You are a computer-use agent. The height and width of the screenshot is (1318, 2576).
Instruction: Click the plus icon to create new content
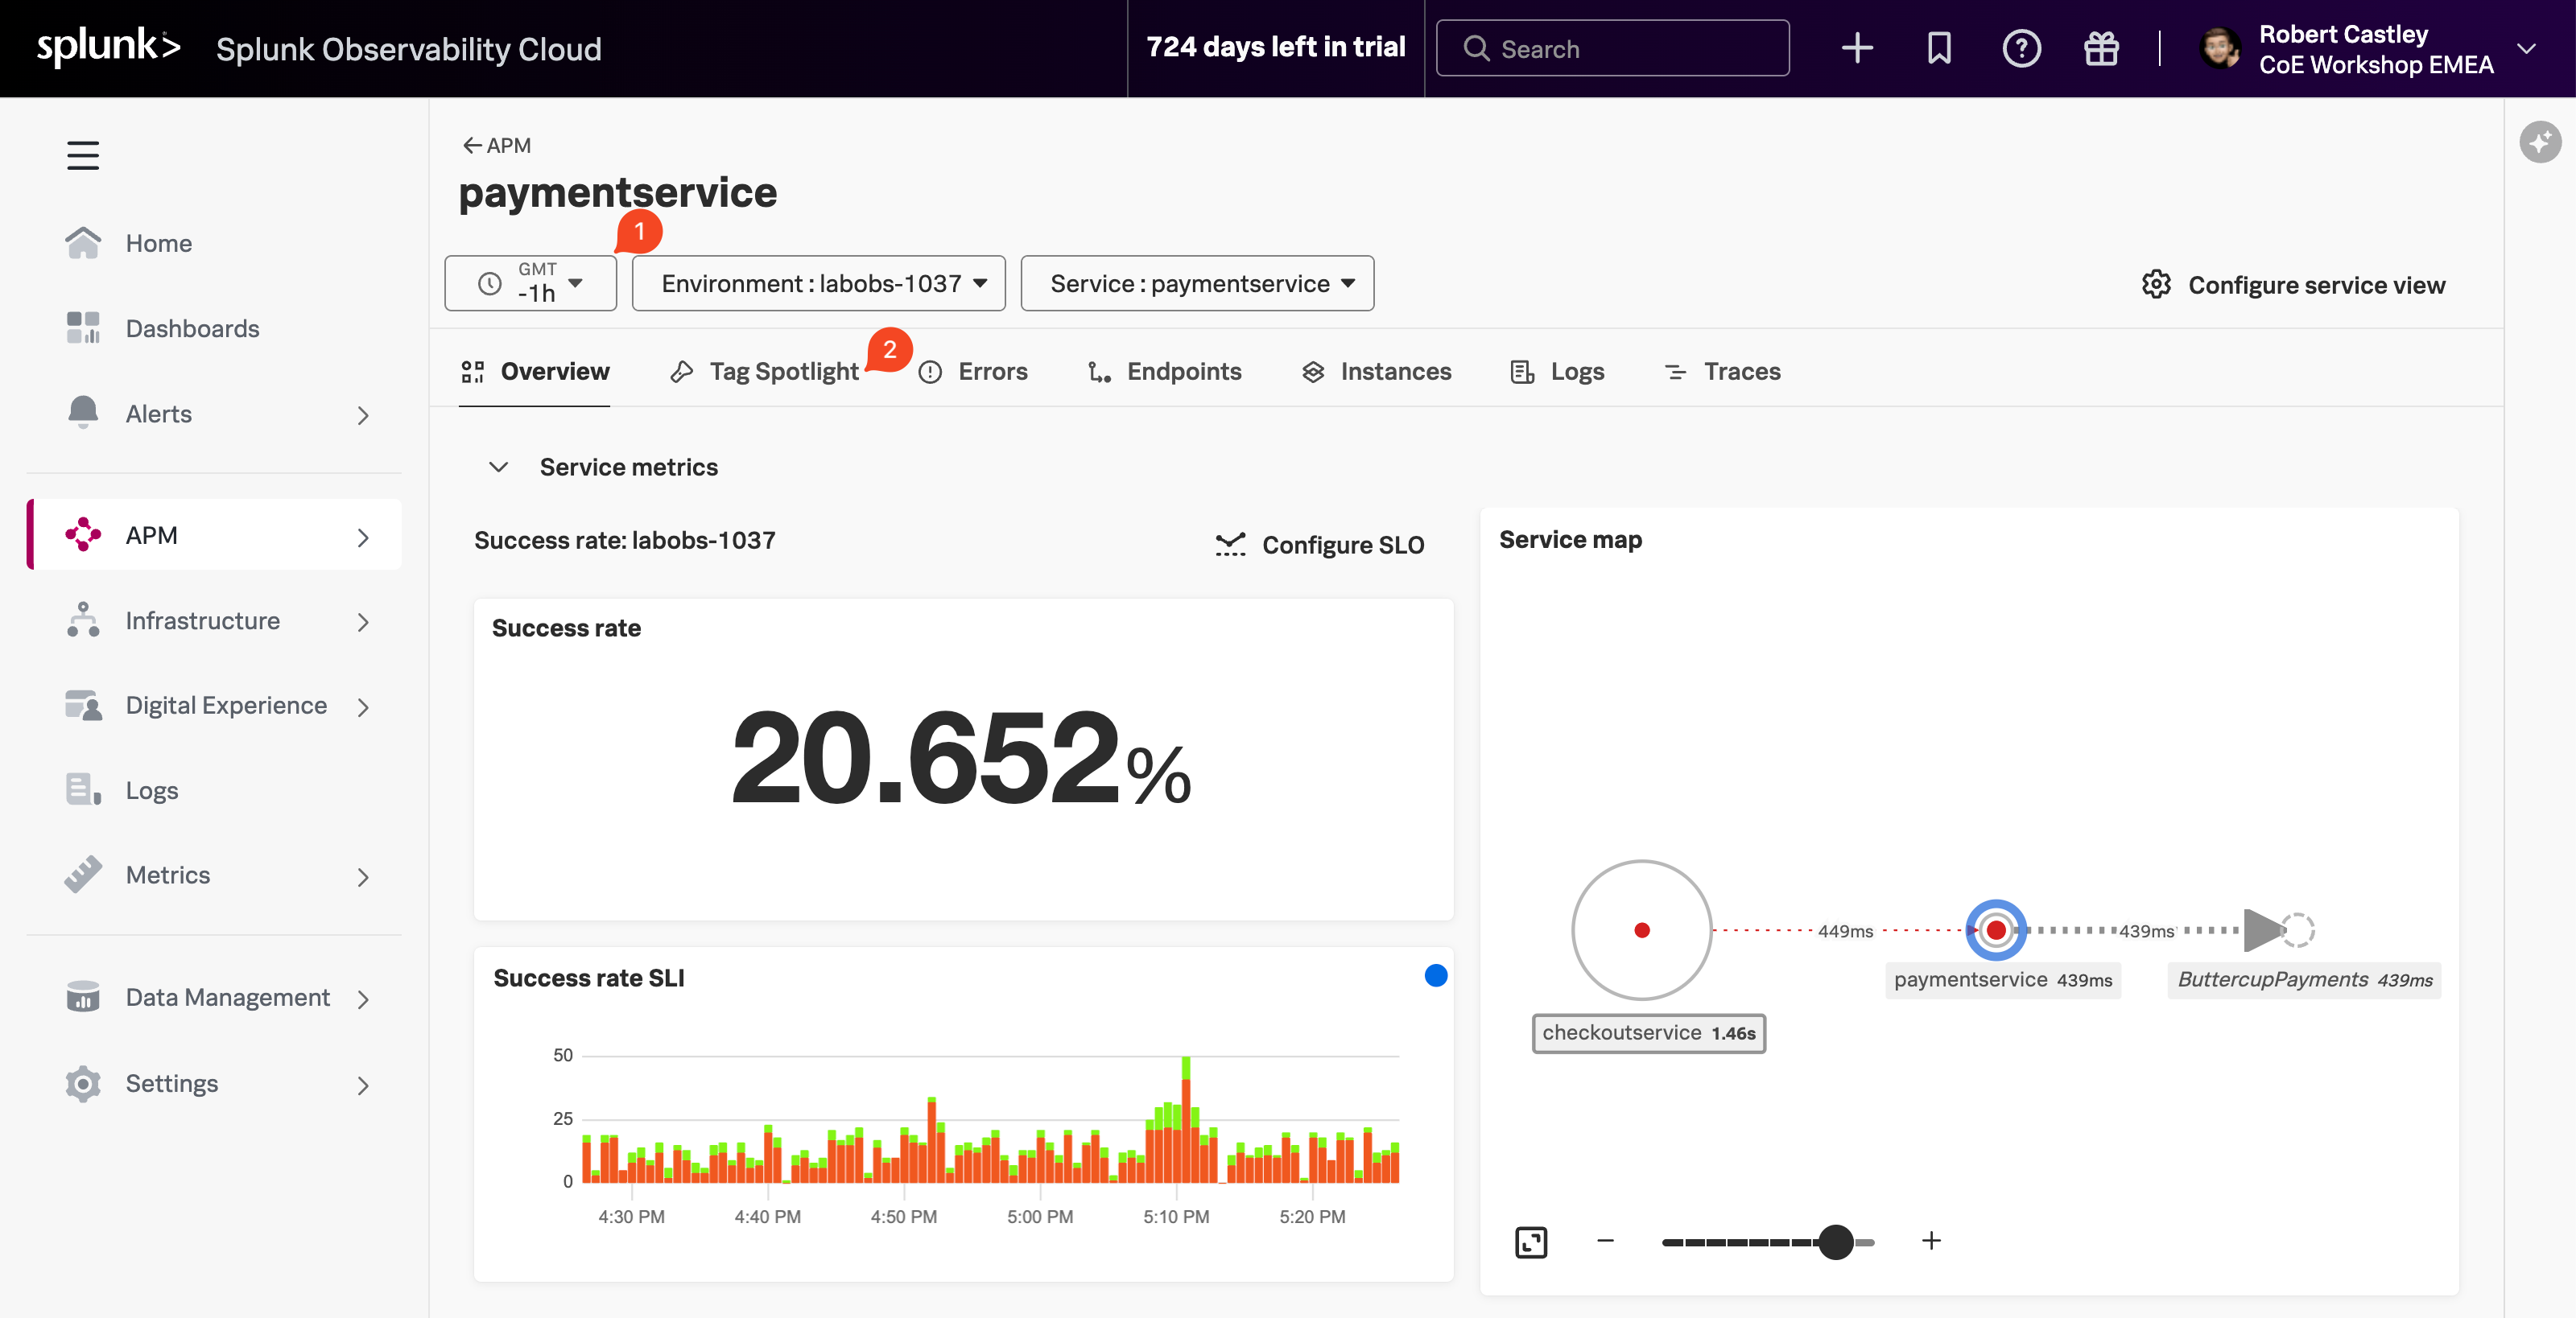[1856, 48]
